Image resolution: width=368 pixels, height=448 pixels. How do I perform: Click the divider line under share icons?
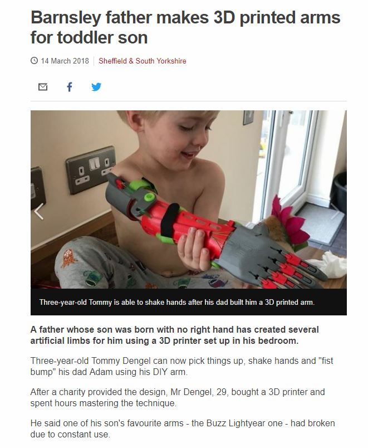click(188, 101)
